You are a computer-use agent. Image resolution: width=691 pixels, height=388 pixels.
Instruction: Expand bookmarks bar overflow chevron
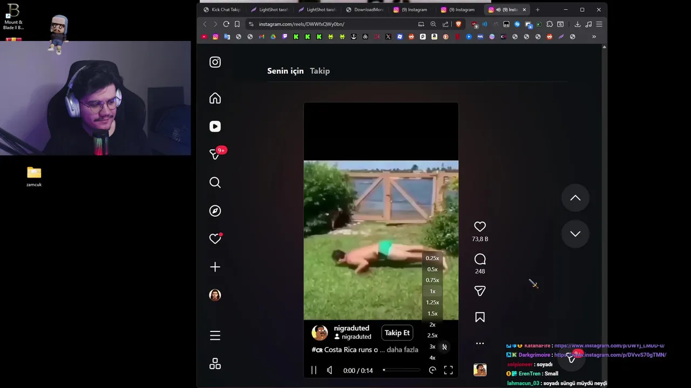pyautogui.click(x=594, y=37)
